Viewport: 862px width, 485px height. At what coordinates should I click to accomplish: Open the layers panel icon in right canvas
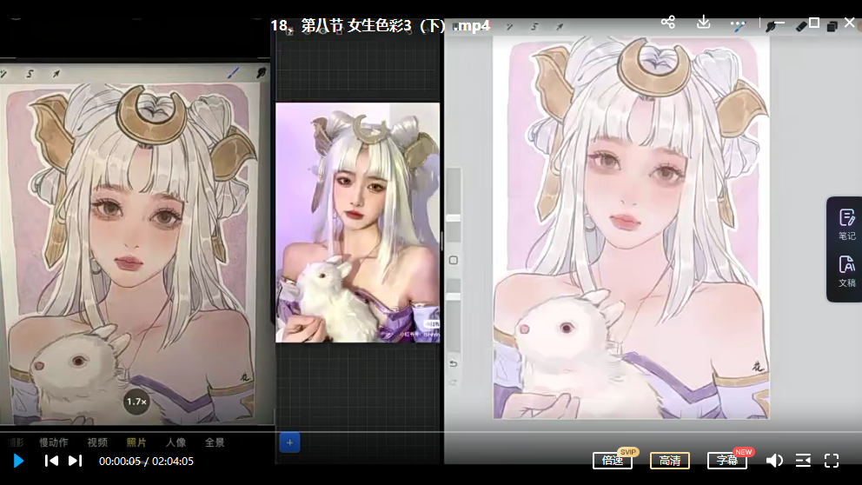[x=832, y=26]
